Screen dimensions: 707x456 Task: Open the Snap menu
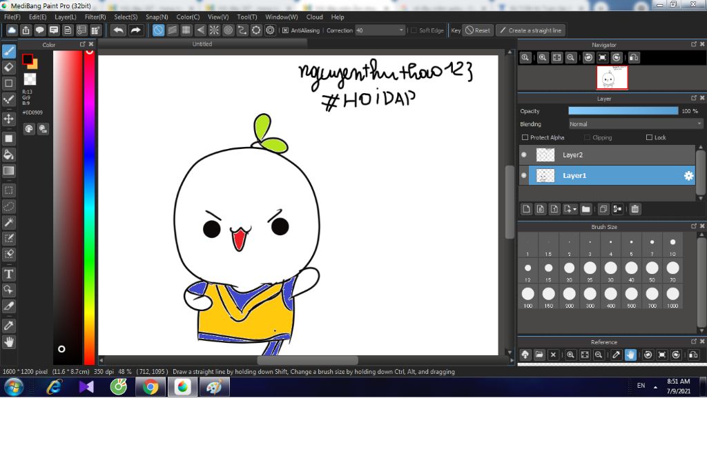click(157, 17)
